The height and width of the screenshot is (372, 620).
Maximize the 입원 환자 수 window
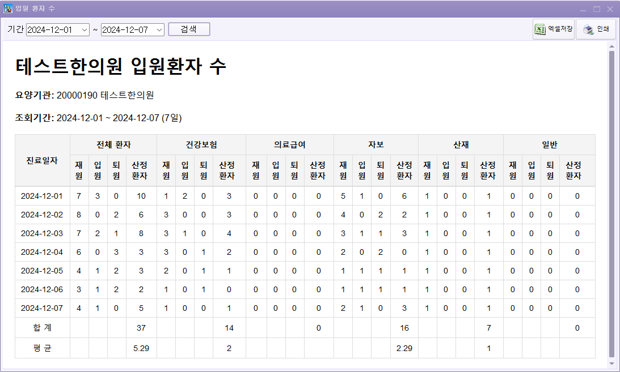596,9
